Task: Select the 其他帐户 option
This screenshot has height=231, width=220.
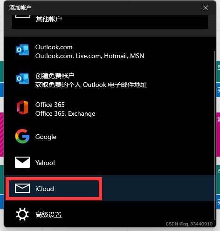Action: pyautogui.click(x=110, y=22)
